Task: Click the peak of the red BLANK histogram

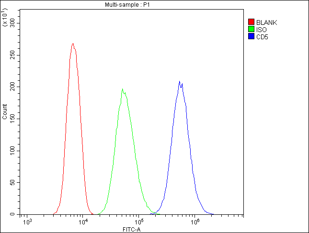Action: [73, 44]
